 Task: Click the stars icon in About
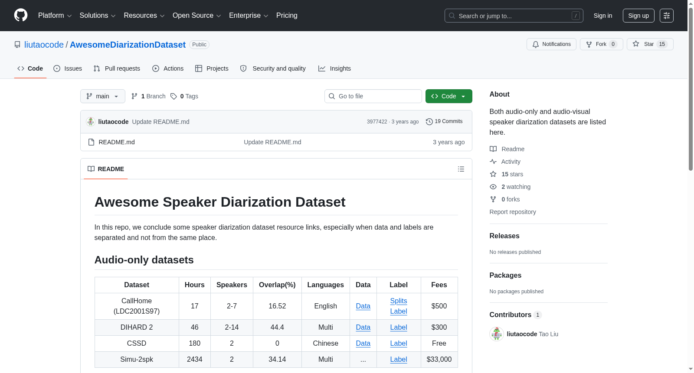[493, 174]
